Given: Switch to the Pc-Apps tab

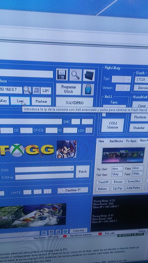Looking at the screenshot, I should click(131, 141).
